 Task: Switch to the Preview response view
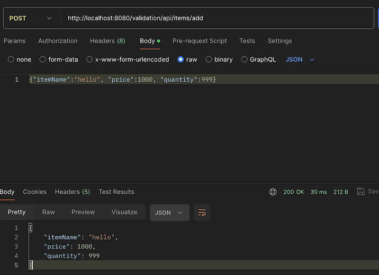83,212
